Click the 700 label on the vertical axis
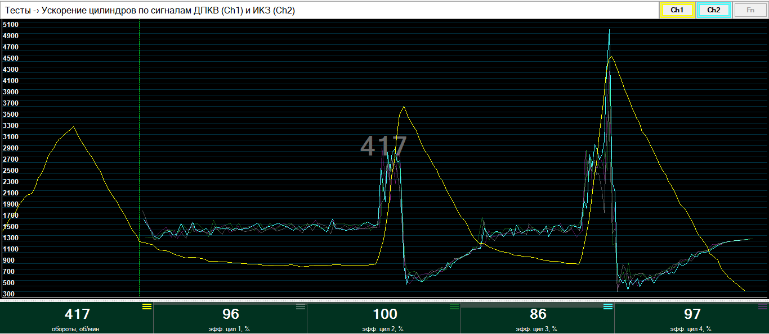769x334 pixels. point(9,272)
